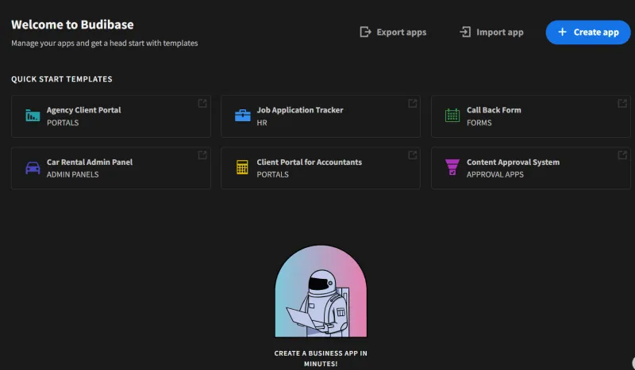
Task: Select the Call Back Form template title
Action: (x=494, y=110)
